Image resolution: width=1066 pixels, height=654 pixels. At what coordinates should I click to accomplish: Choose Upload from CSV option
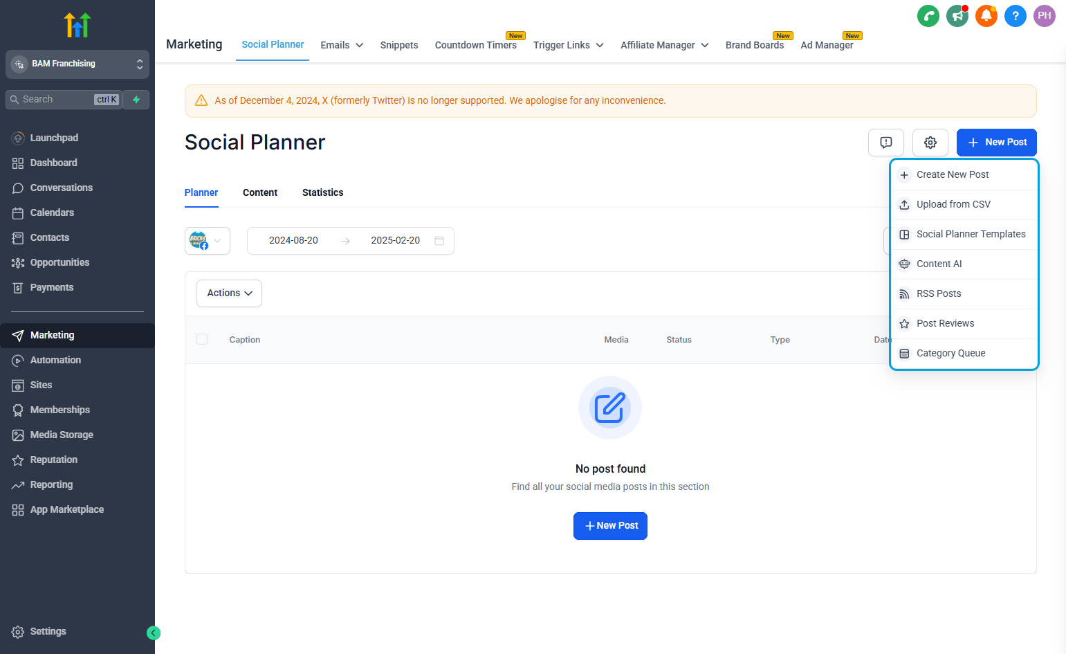click(964, 204)
